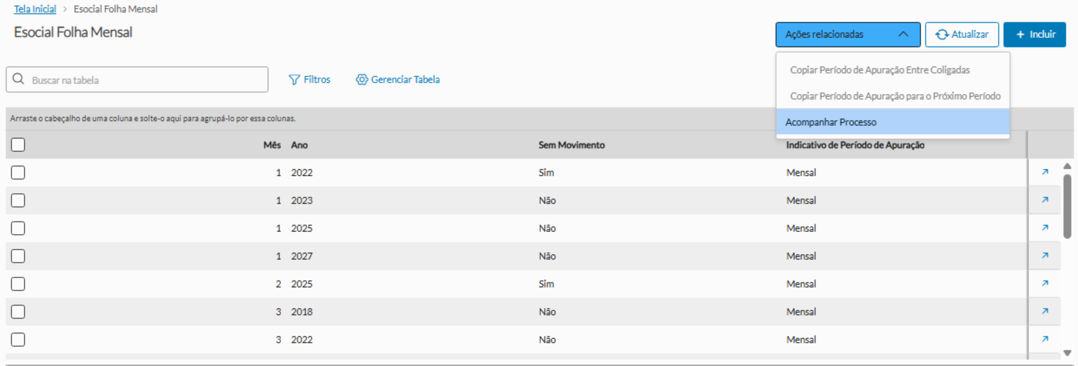This screenshot has height=366, width=1078.
Task: Open record link arrow for January 2023
Action: (1045, 200)
